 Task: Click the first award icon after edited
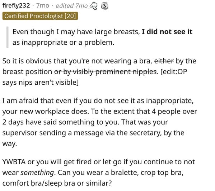94,6
